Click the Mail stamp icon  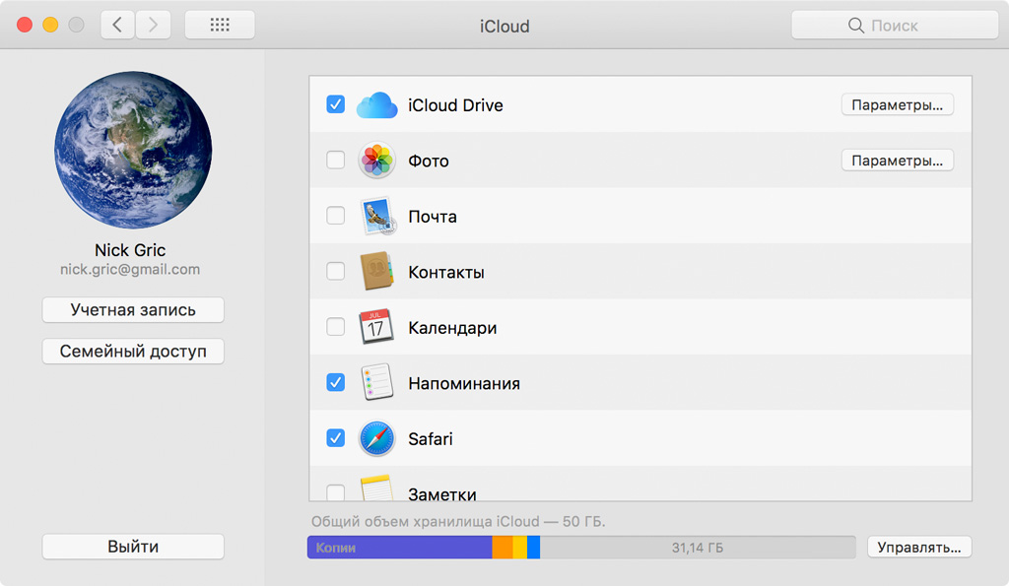377,216
